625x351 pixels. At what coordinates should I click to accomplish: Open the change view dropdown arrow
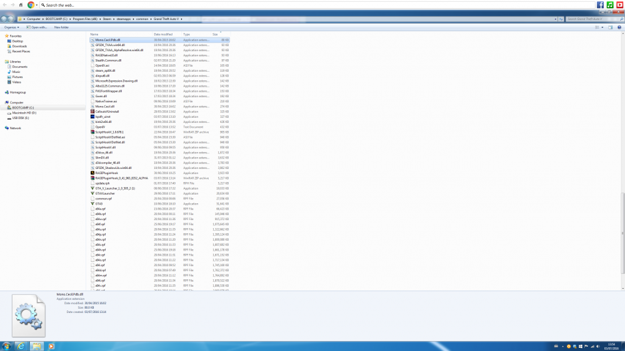(x=602, y=27)
